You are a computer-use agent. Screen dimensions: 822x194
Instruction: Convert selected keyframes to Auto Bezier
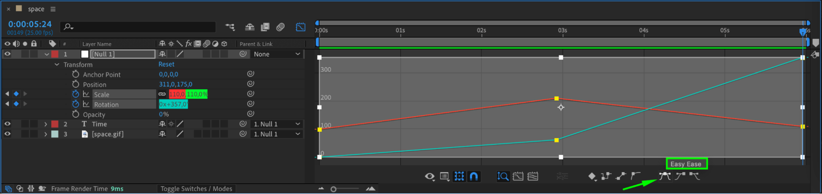point(636,176)
